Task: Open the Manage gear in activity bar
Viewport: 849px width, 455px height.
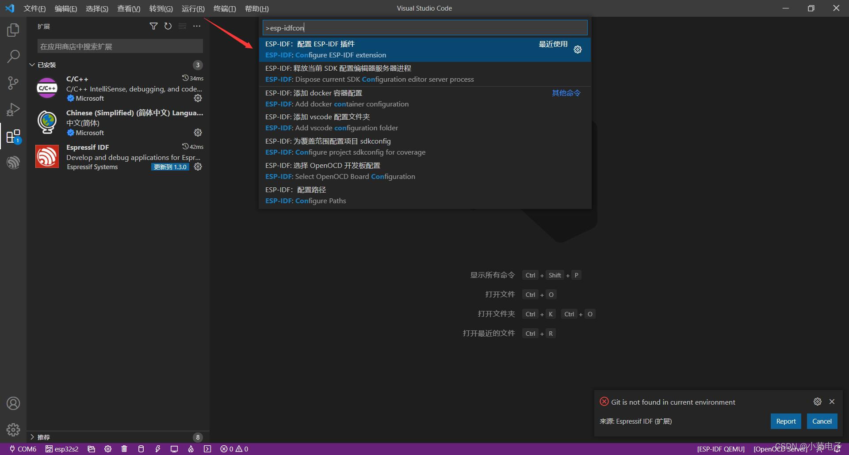Action: pos(13,429)
